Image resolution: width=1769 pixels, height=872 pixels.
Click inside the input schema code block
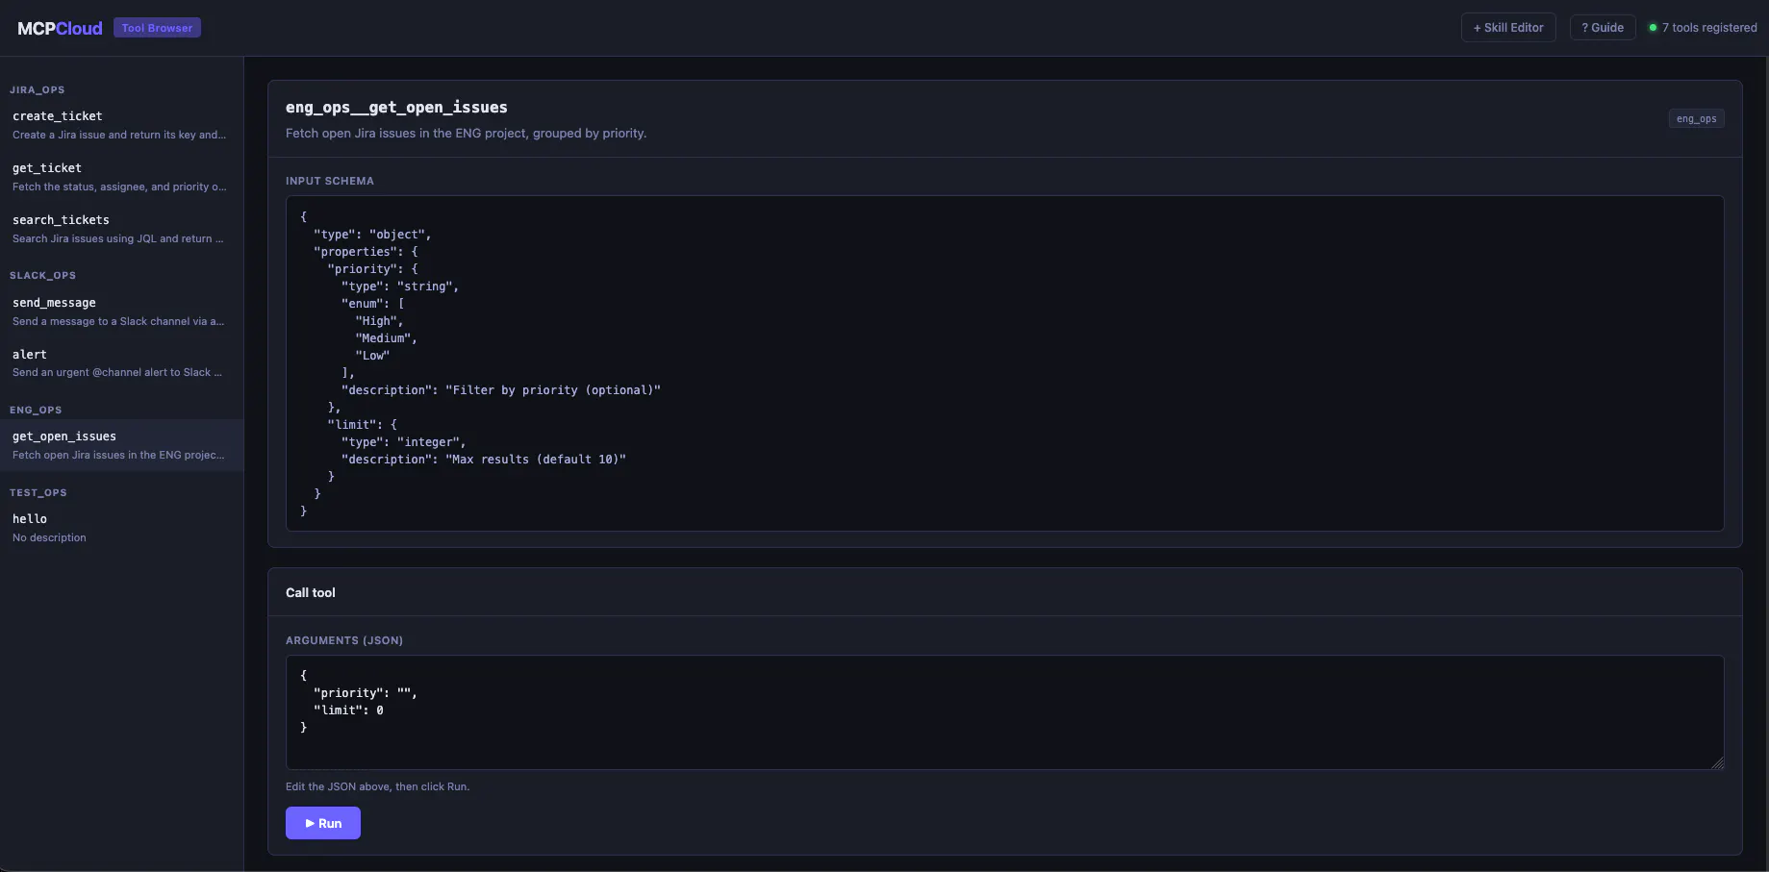click(1004, 363)
